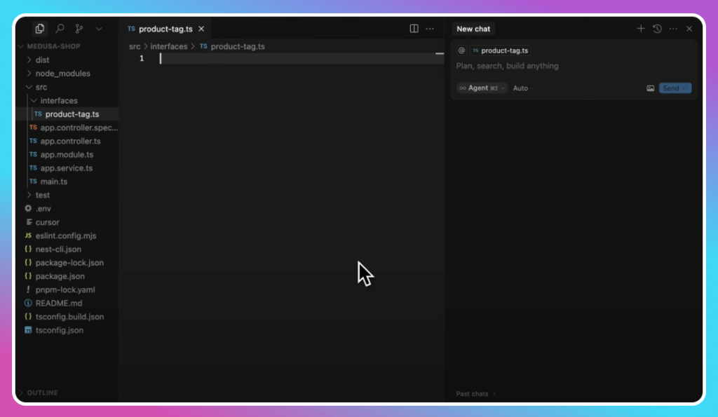This screenshot has width=718, height=417.
Task: Open more actions via editor ellipsis icon
Action: [x=430, y=29]
